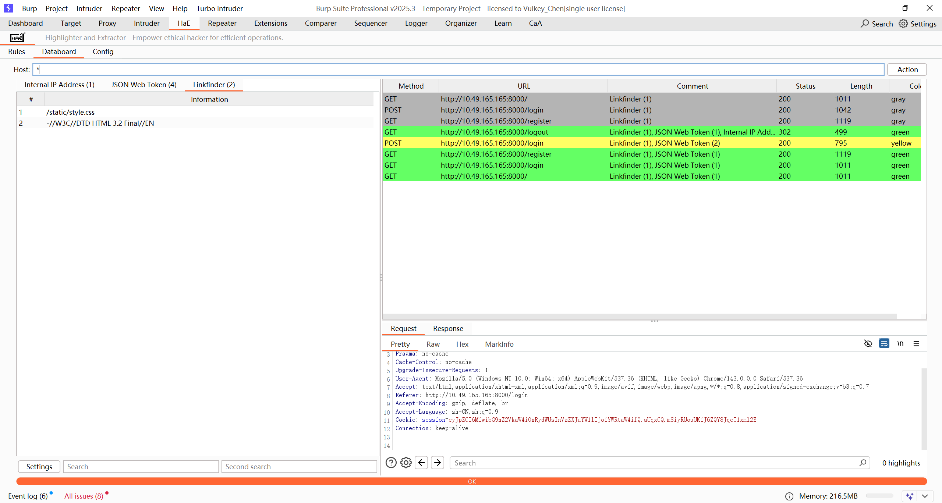Open message editor hamburger menu
Image resolution: width=942 pixels, height=503 pixels.
916,344
